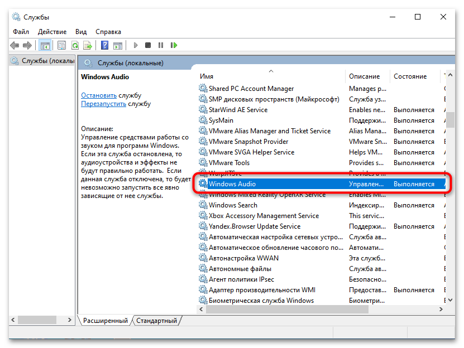Select the SMP дисковых пространств (Майкрософт) service
Screen dimensions: 464x348
point(322,99)
